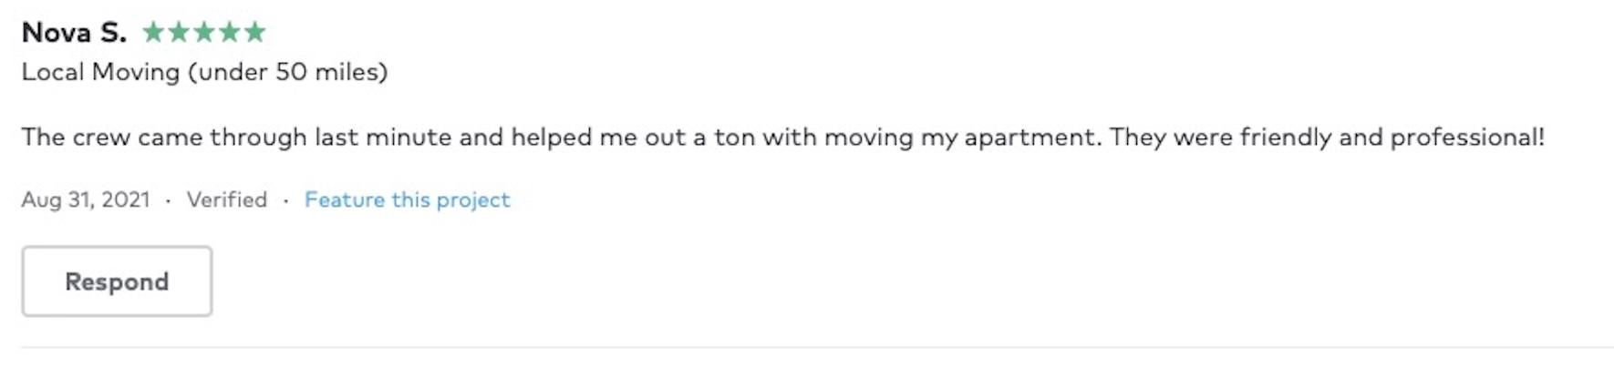
Task: Click the dot separator after the date
Action: 169,200
